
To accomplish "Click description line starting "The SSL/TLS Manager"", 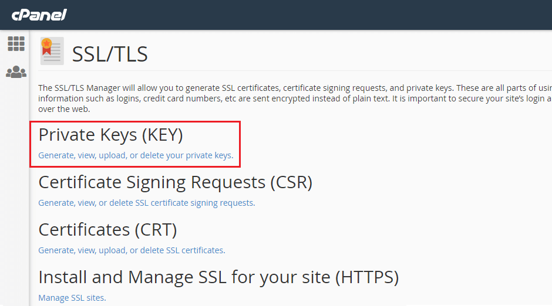I will pyautogui.click(x=295, y=88).
